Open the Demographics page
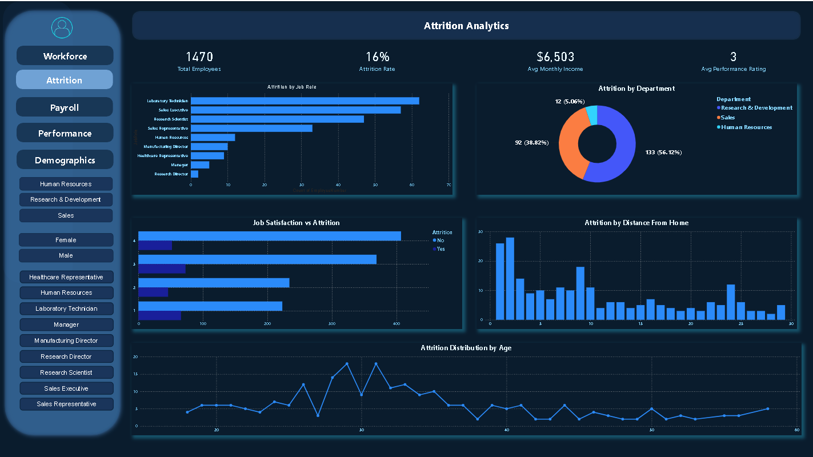Screen dimensions: 813x457 click(x=65, y=160)
